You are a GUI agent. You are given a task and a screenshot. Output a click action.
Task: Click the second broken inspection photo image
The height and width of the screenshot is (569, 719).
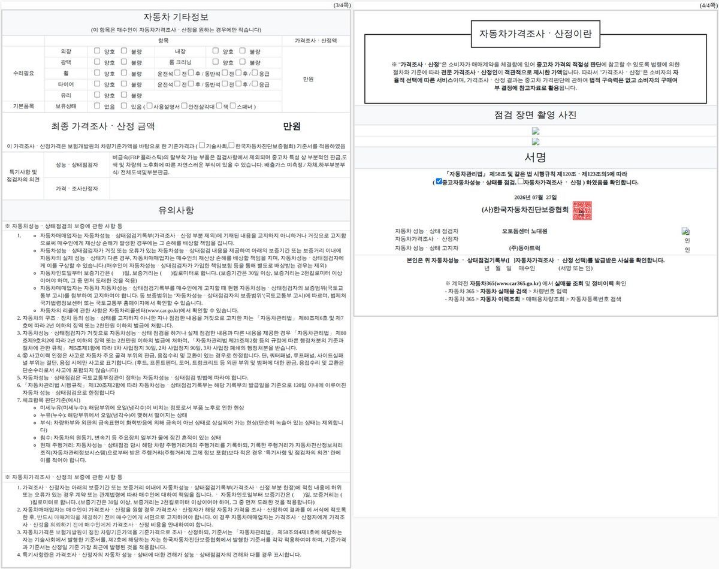click(x=536, y=142)
